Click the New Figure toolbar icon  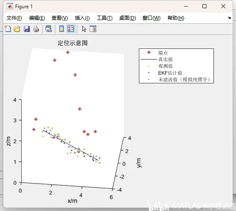click(x=8, y=29)
